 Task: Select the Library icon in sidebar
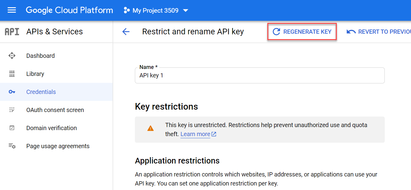(x=12, y=73)
